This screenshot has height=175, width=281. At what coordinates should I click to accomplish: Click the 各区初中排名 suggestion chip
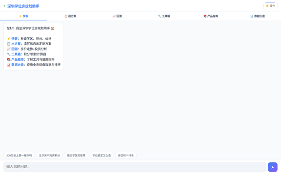[126, 156]
